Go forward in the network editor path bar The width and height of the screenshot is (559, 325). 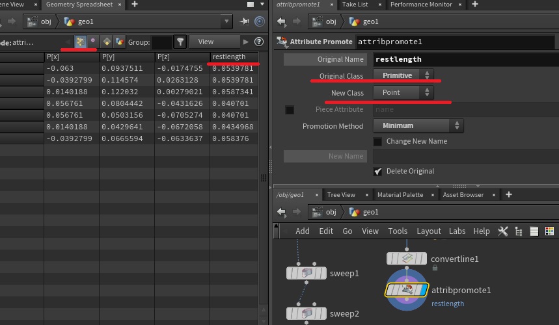point(297,212)
